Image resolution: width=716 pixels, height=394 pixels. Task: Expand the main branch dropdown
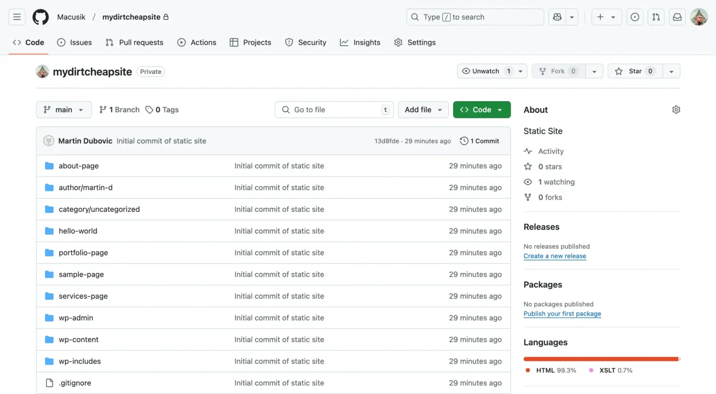pyautogui.click(x=64, y=109)
